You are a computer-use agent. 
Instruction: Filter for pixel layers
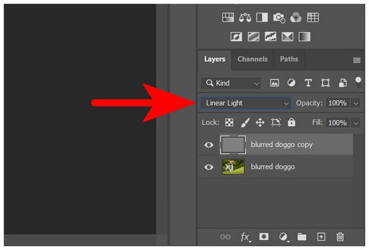pyautogui.click(x=274, y=83)
